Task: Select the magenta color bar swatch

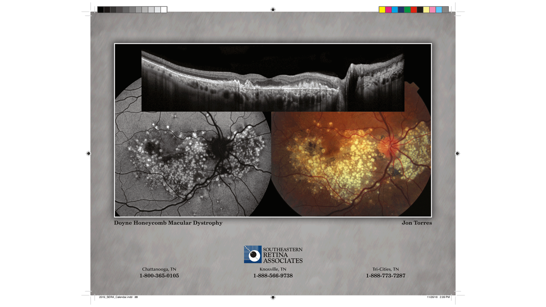Action: tap(388, 10)
